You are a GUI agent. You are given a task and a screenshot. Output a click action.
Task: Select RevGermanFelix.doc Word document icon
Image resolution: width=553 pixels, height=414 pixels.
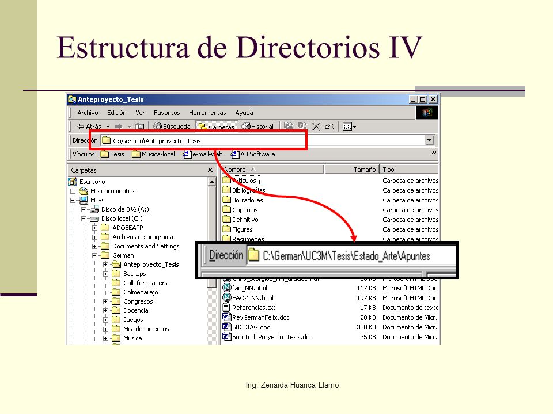(226, 317)
